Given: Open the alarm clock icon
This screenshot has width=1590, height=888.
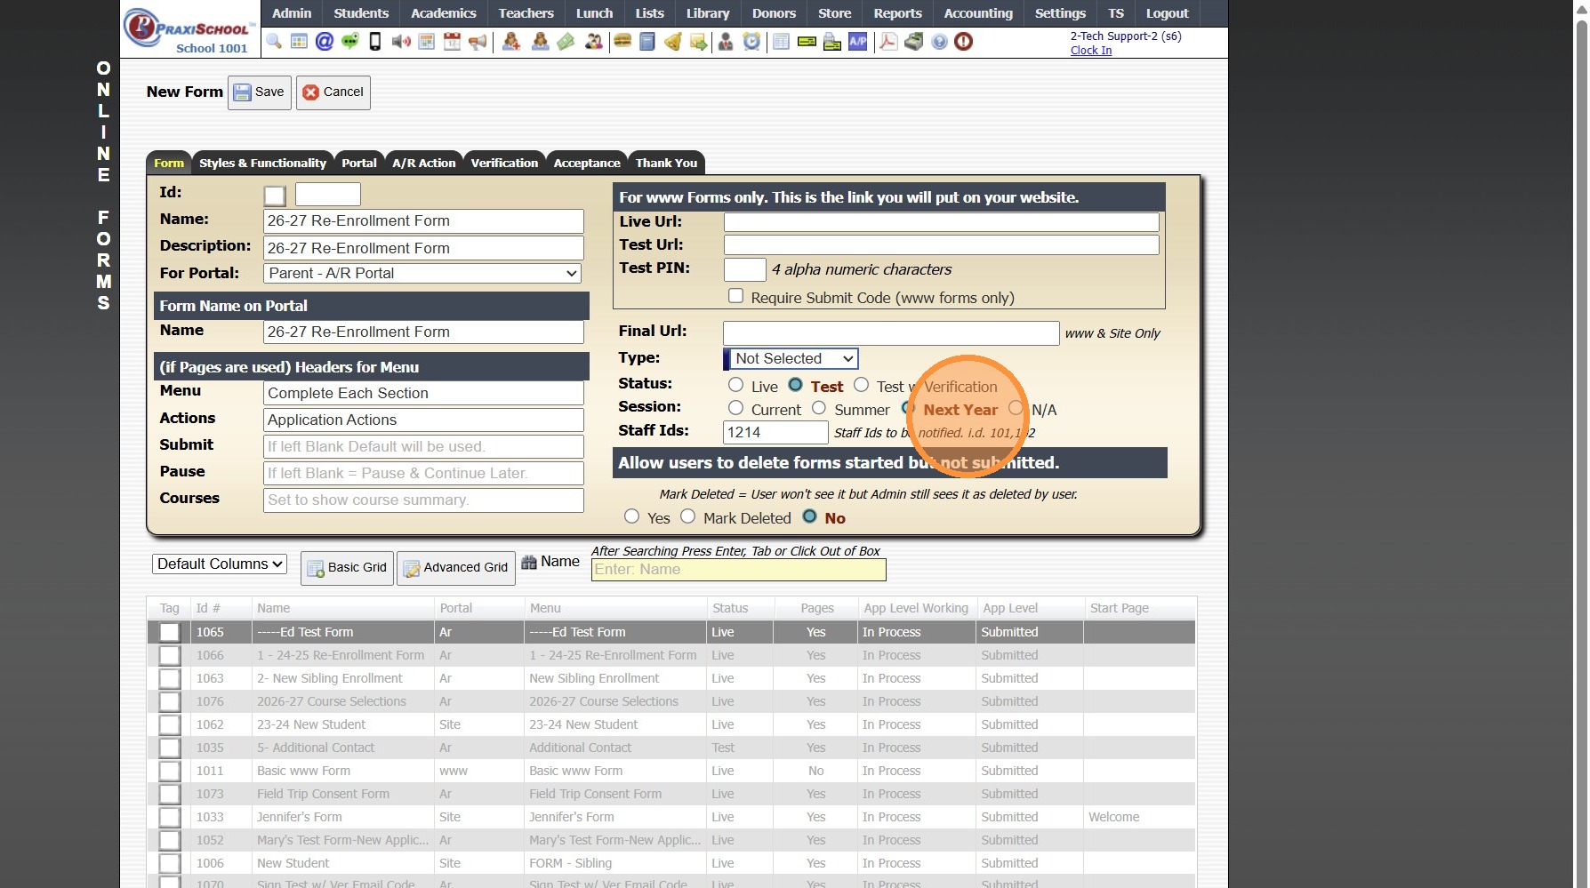Looking at the screenshot, I should [752, 42].
